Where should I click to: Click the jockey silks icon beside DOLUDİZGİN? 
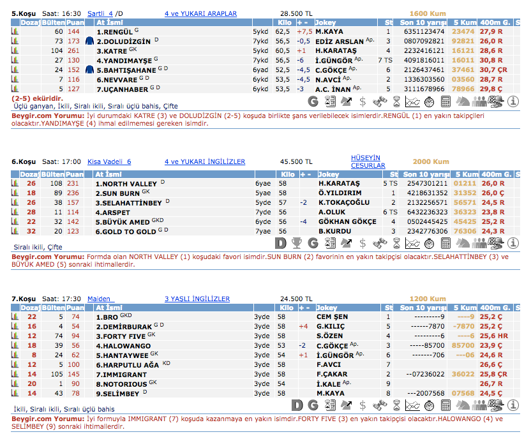89,41
